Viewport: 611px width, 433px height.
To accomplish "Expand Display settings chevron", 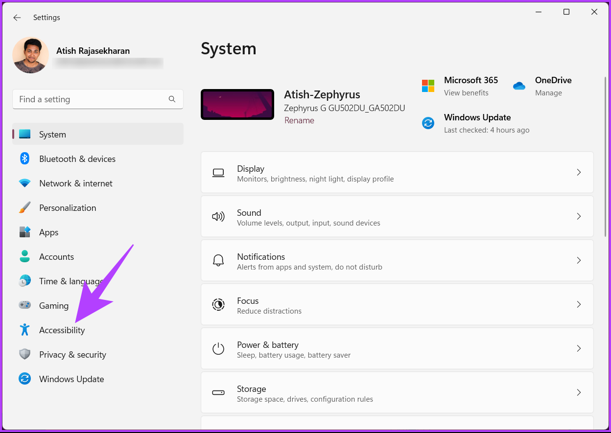I will pos(579,172).
